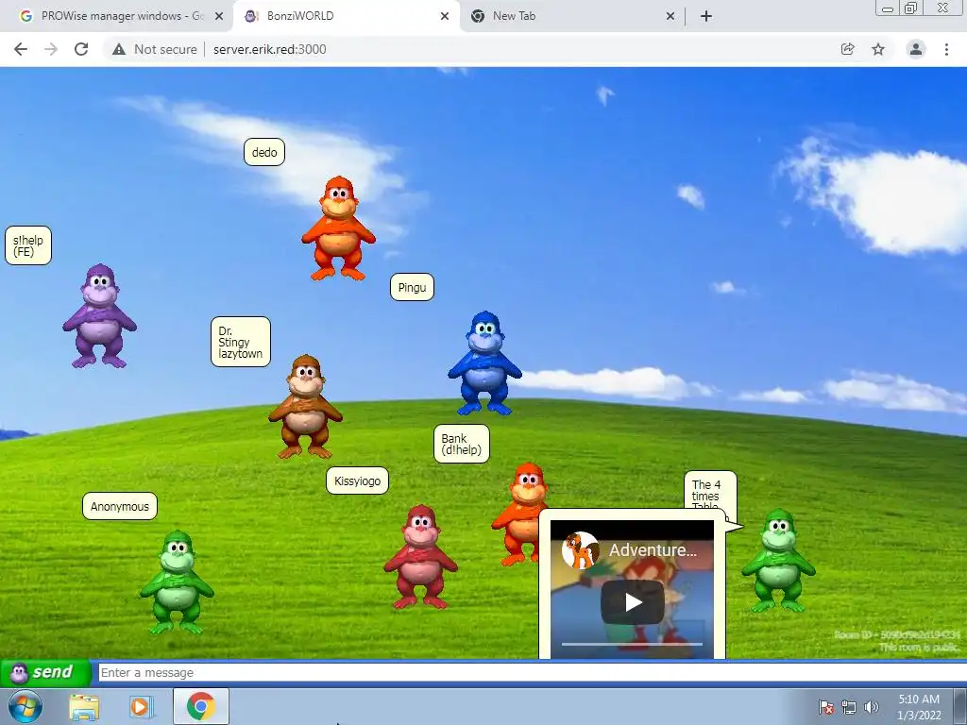Close the PROWise manager windows tab

219,16
